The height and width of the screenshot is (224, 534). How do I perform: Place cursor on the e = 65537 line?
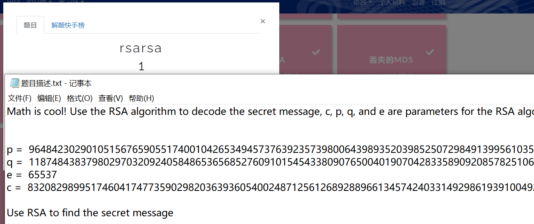tap(32, 175)
